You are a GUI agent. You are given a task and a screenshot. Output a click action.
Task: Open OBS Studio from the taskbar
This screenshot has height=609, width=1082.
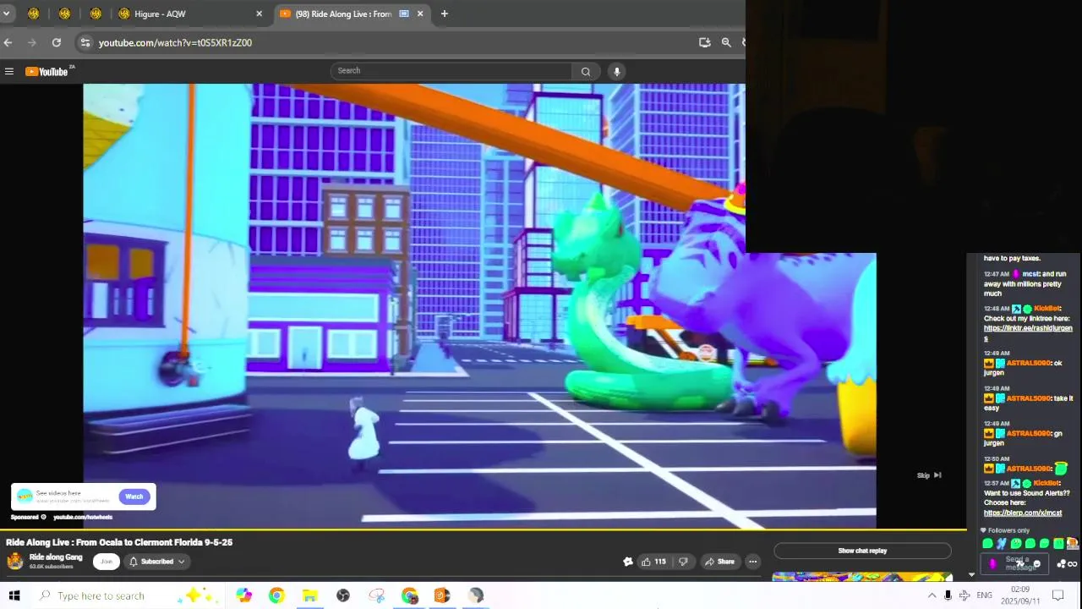pyautogui.click(x=342, y=595)
